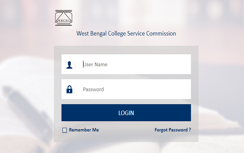Click the "Remember Me" label text
Screen dimensions: 244x153
coord(84,130)
